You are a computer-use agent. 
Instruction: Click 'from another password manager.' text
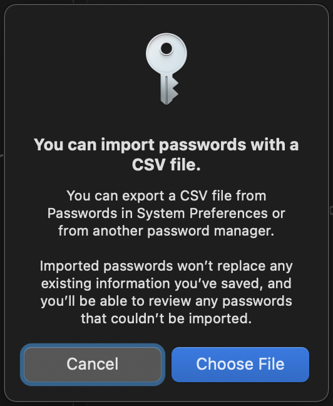[166, 231]
